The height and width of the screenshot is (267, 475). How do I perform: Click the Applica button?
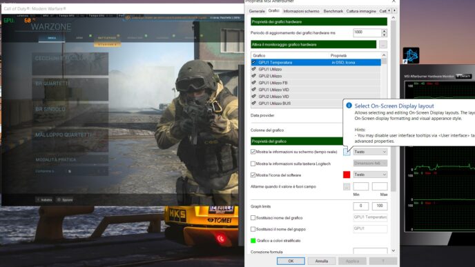pyautogui.click(x=352, y=261)
